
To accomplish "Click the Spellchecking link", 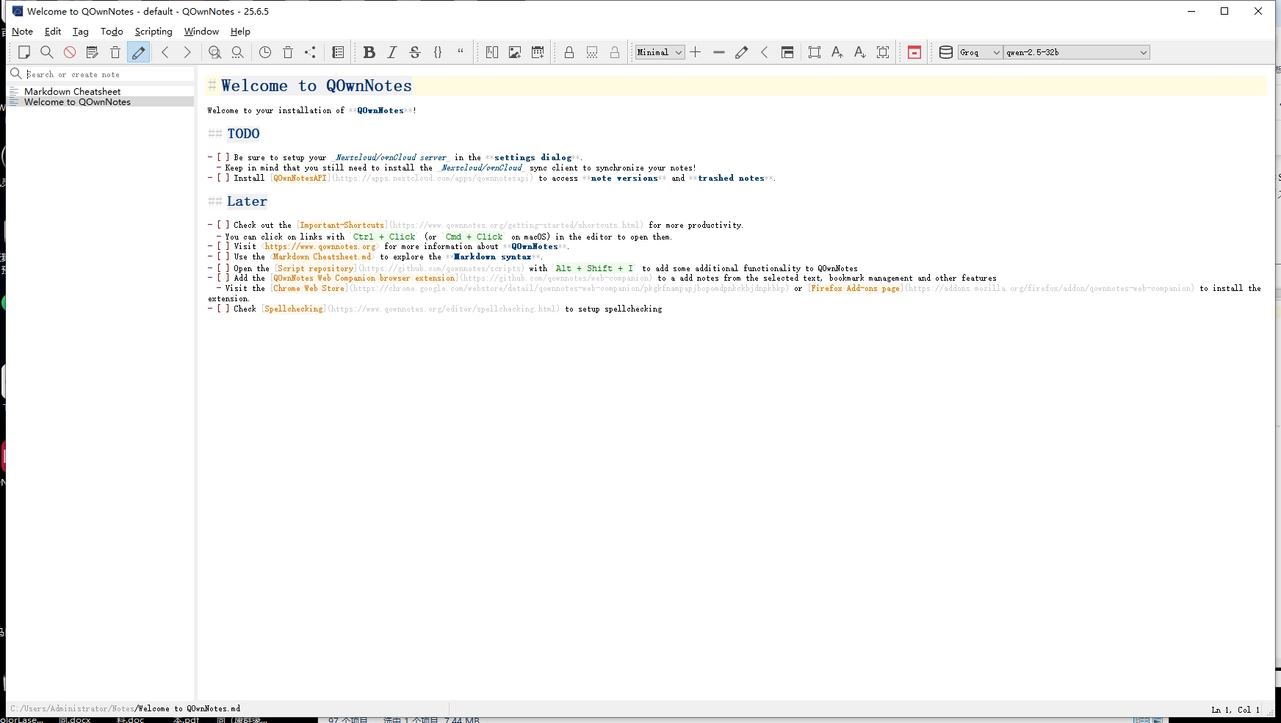I will pos(294,309).
